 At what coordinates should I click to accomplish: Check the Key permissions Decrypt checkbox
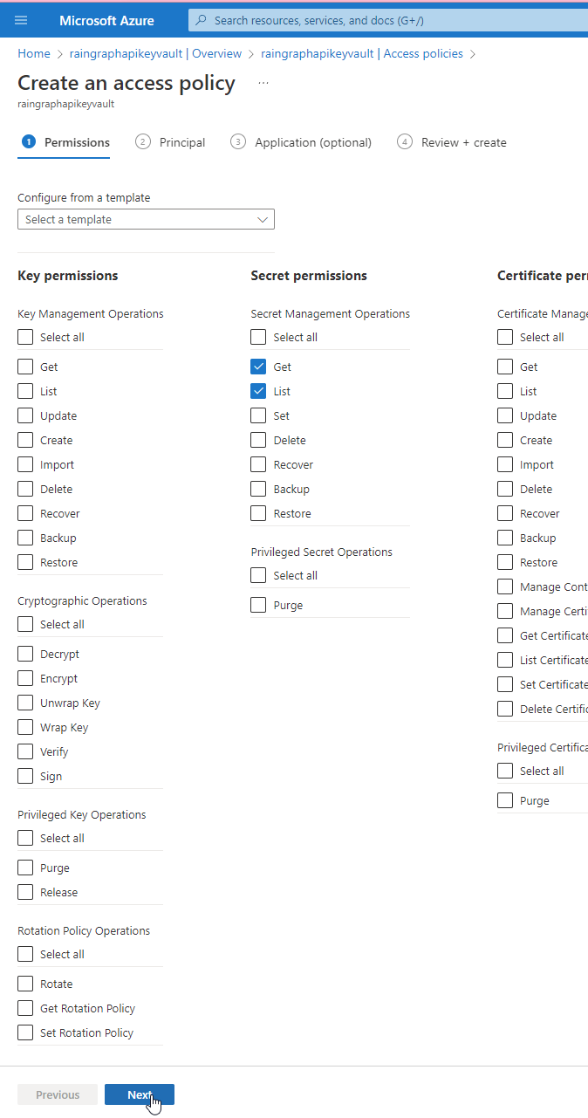[25, 654]
